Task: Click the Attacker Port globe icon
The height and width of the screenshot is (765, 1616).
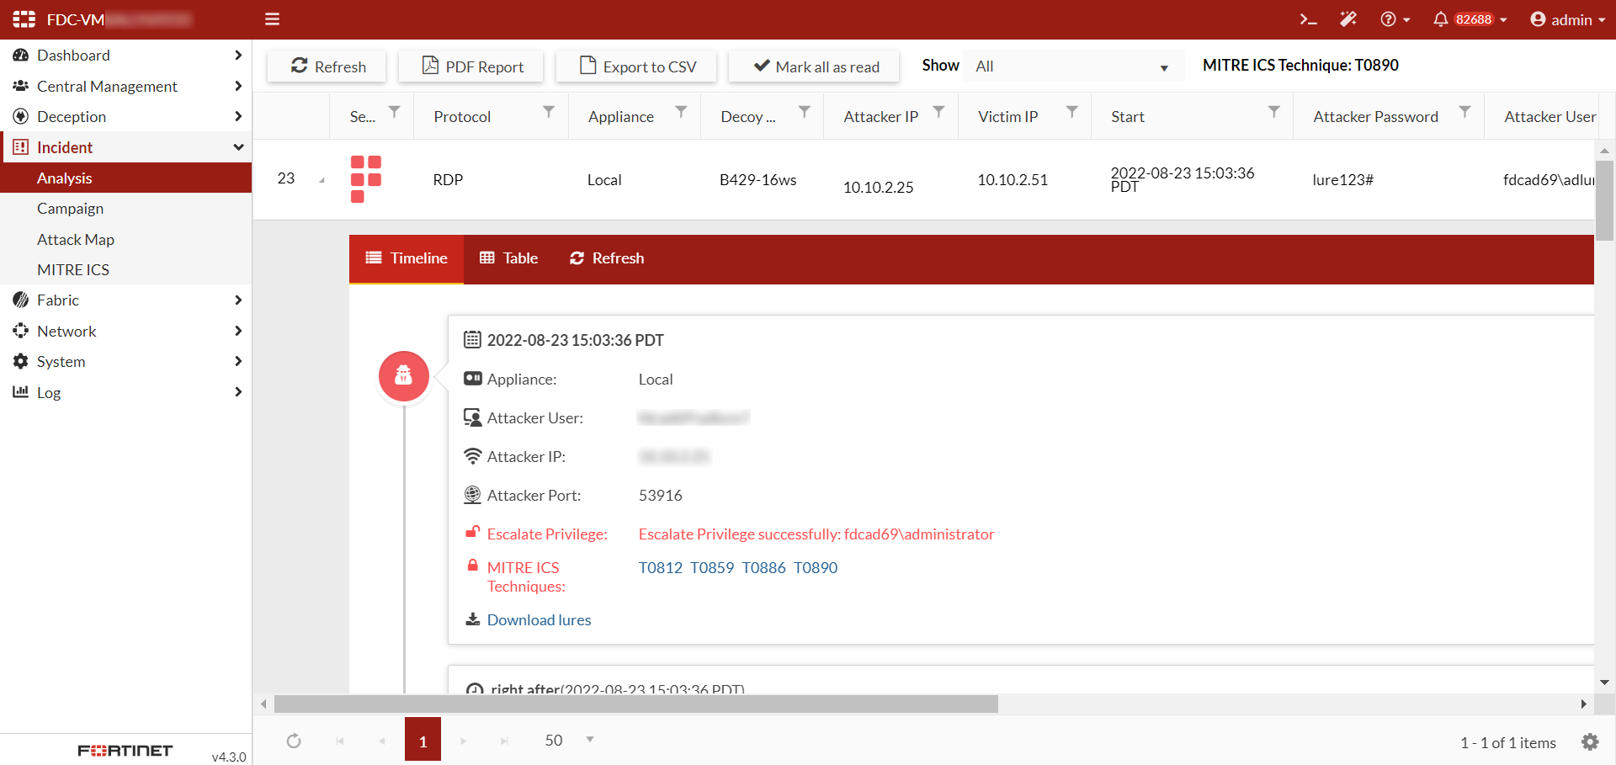Action: pyautogui.click(x=473, y=495)
